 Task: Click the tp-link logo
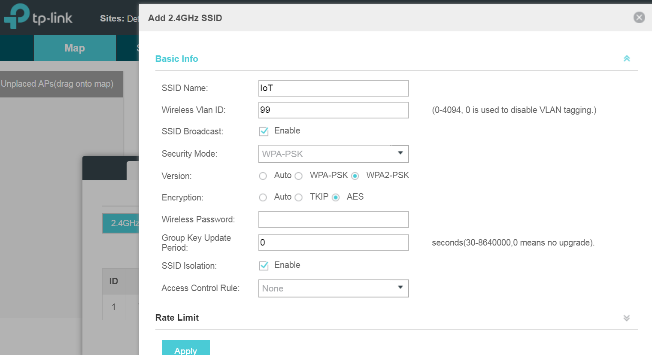pyautogui.click(x=38, y=17)
